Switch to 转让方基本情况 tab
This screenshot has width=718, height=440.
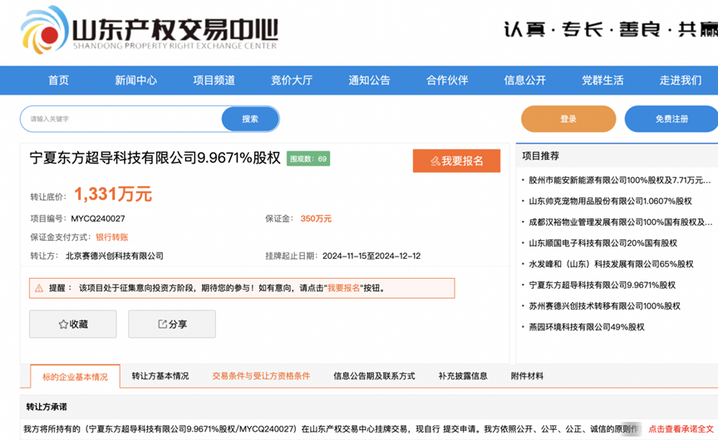click(160, 376)
